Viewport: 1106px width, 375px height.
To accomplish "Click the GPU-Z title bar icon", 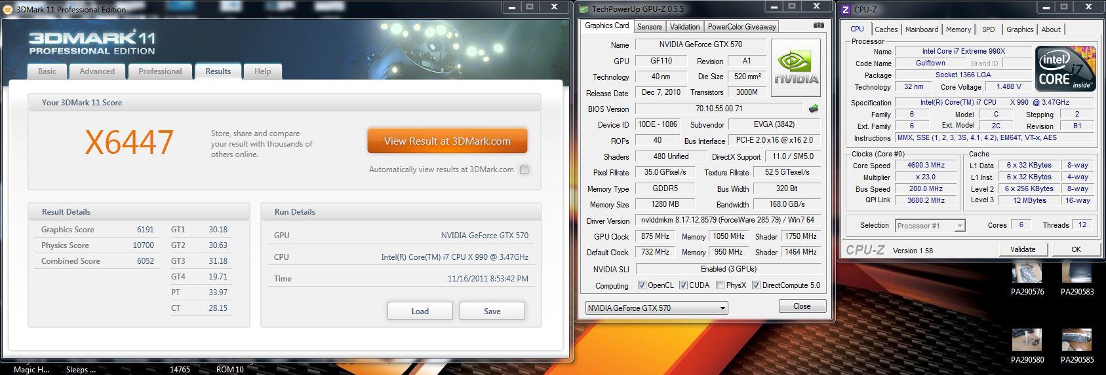I will click(583, 9).
